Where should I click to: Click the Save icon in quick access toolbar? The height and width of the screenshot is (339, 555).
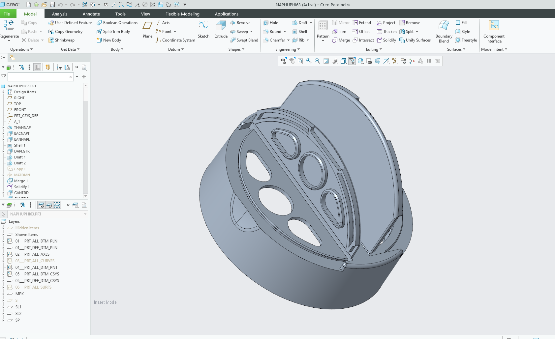(x=52, y=5)
